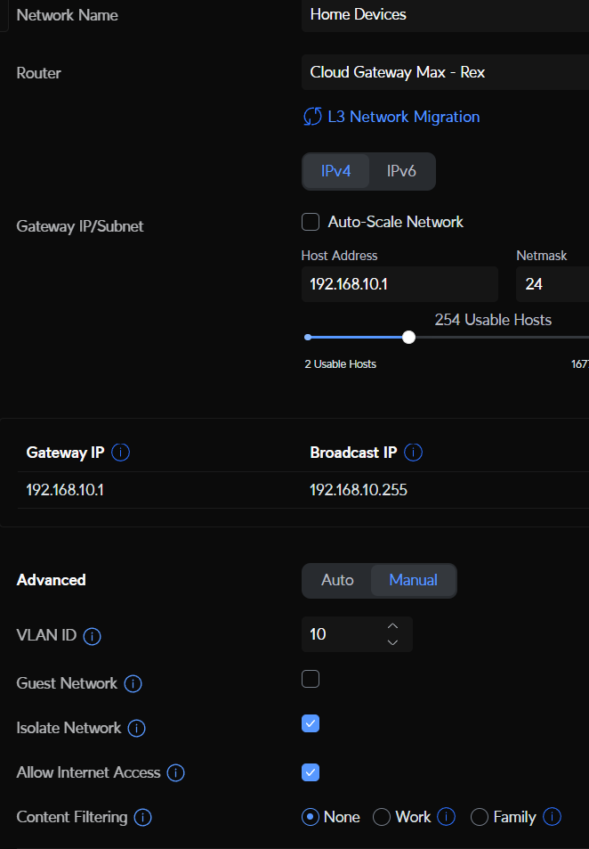Click info icon next to Family option
Viewport: 589px width, 849px height.
pyautogui.click(x=553, y=817)
